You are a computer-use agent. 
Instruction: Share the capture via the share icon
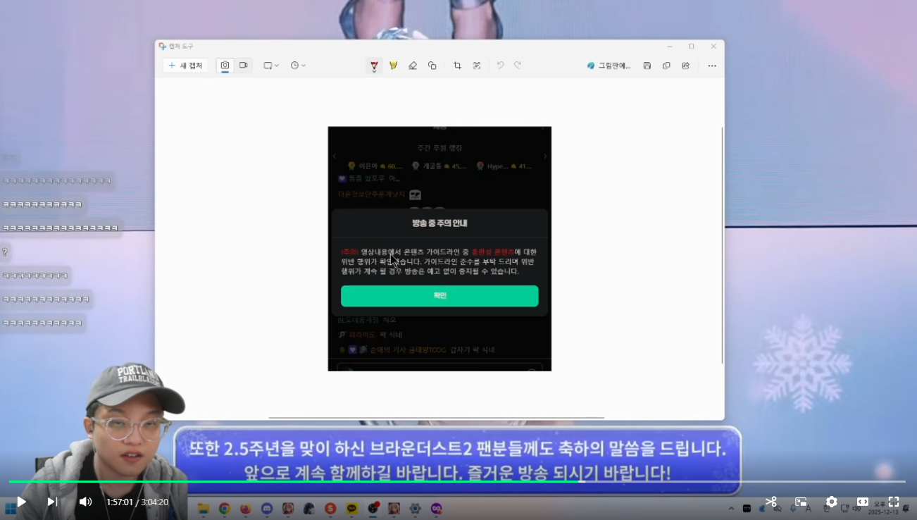click(x=685, y=66)
